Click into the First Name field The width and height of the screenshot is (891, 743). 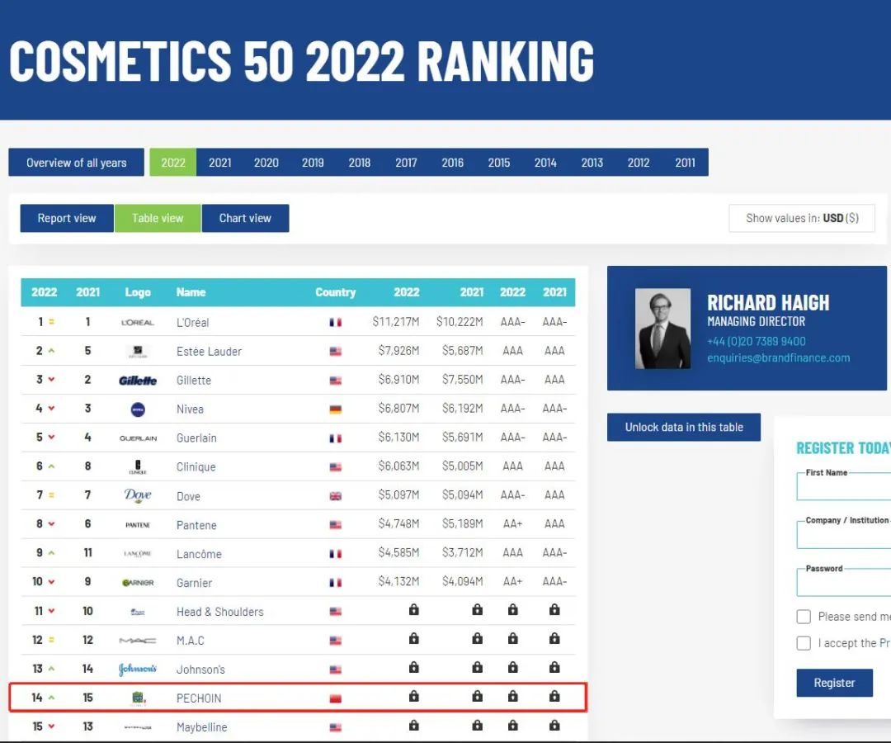(x=841, y=488)
